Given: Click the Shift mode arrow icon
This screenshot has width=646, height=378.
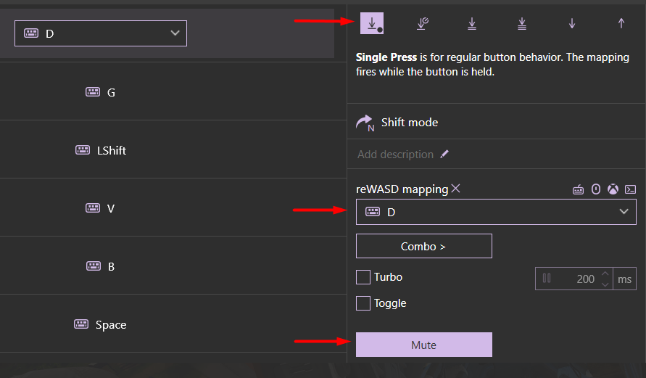Looking at the screenshot, I should tap(365, 123).
